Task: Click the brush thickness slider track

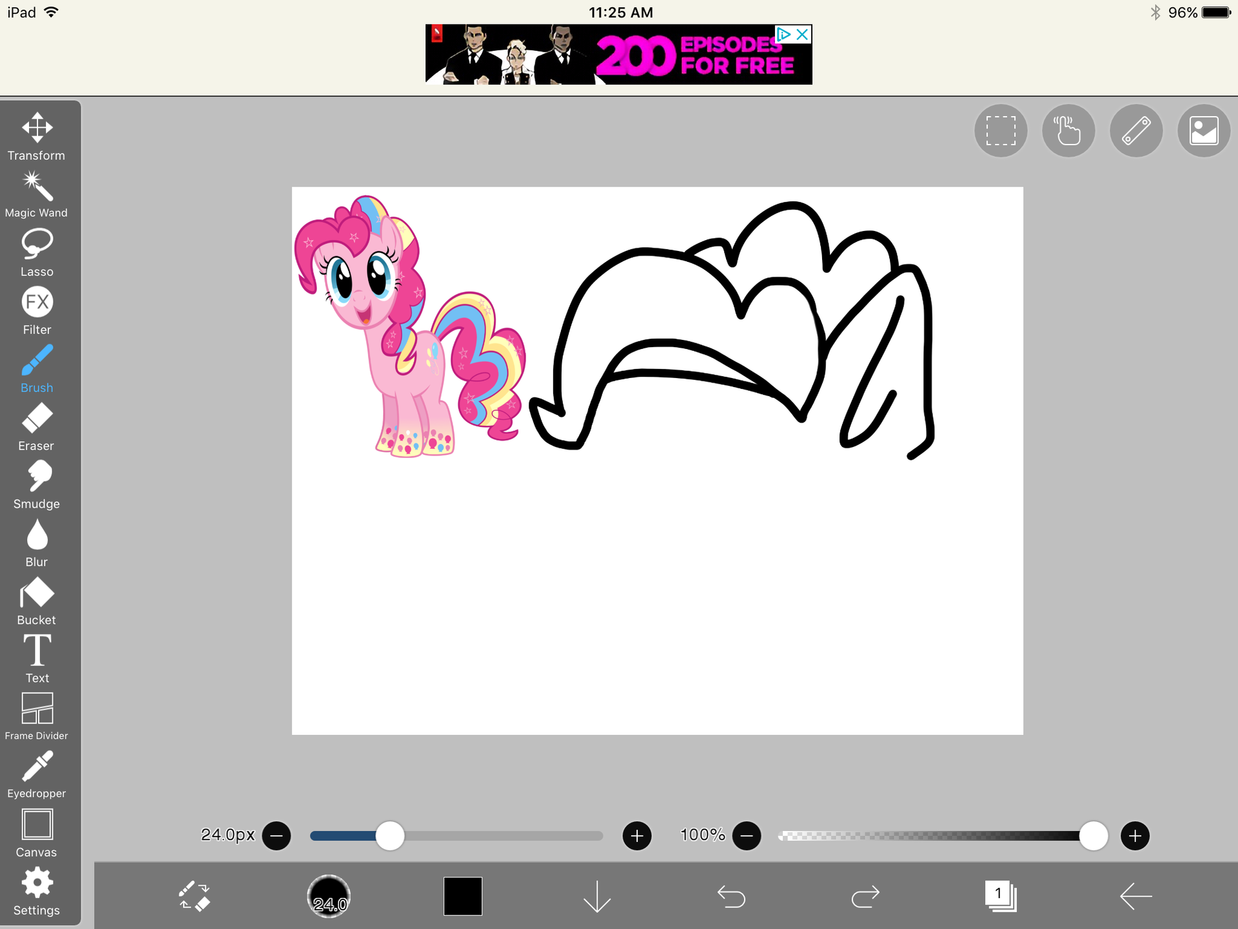Action: click(x=457, y=835)
